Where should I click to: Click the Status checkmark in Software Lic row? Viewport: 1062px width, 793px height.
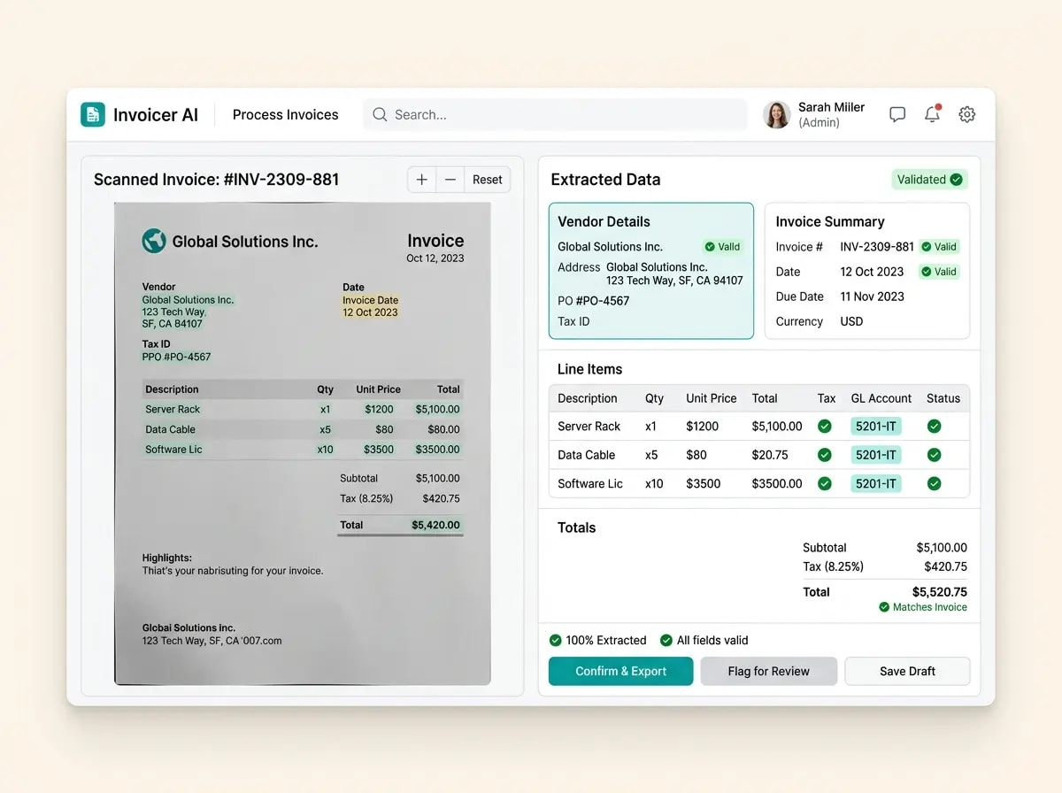click(x=934, y=483)
